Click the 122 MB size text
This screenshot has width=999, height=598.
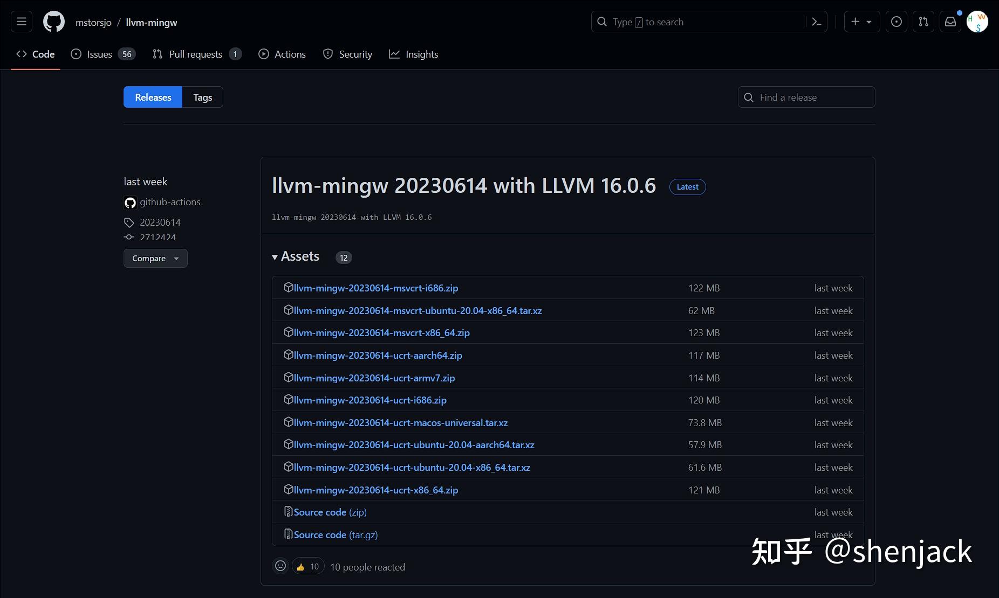click(704, 288)
